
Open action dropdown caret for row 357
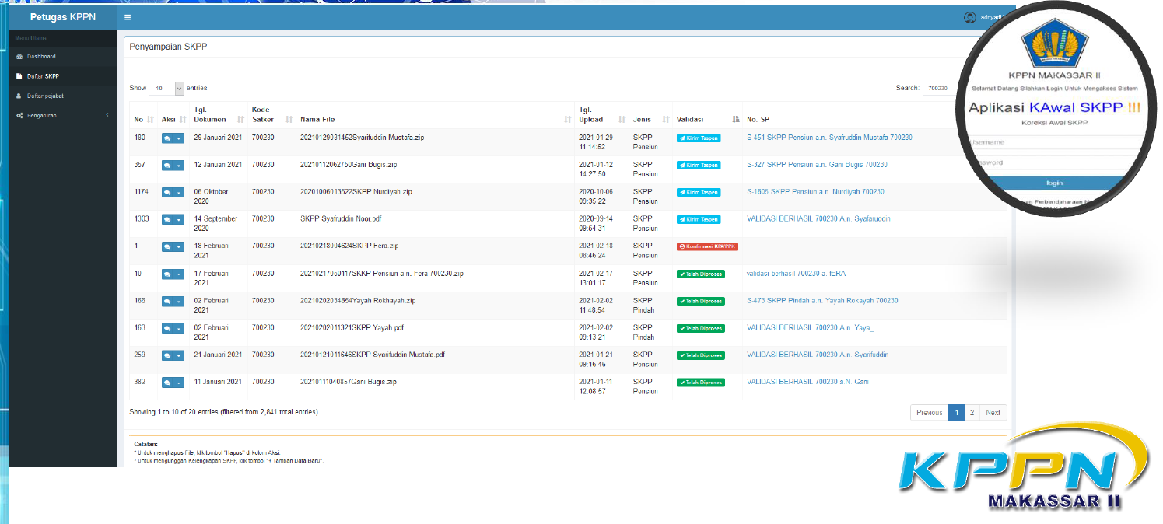[x=179, y=166]
